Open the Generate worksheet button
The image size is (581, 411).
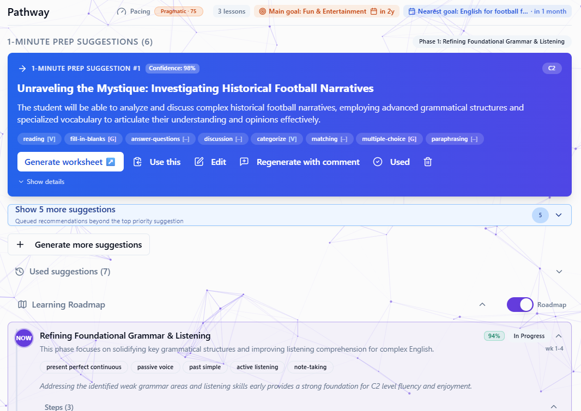click(70, 162)
